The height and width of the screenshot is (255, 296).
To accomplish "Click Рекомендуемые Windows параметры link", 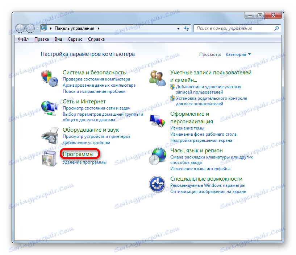I will 208,185.
